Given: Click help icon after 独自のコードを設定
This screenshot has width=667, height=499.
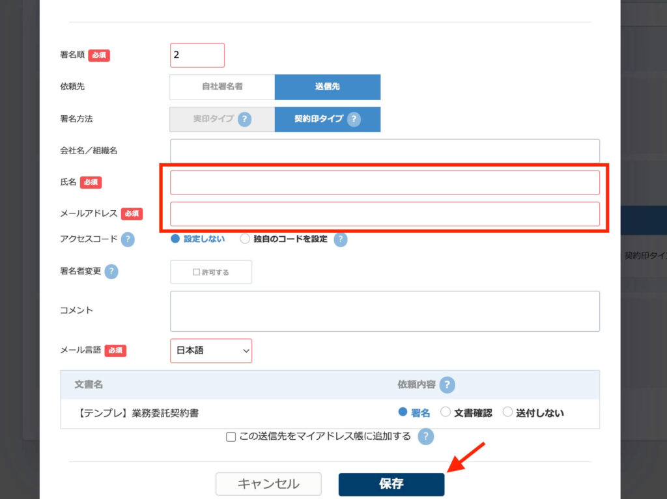Looking at the screenshot, I should click(x=340, y=239).
